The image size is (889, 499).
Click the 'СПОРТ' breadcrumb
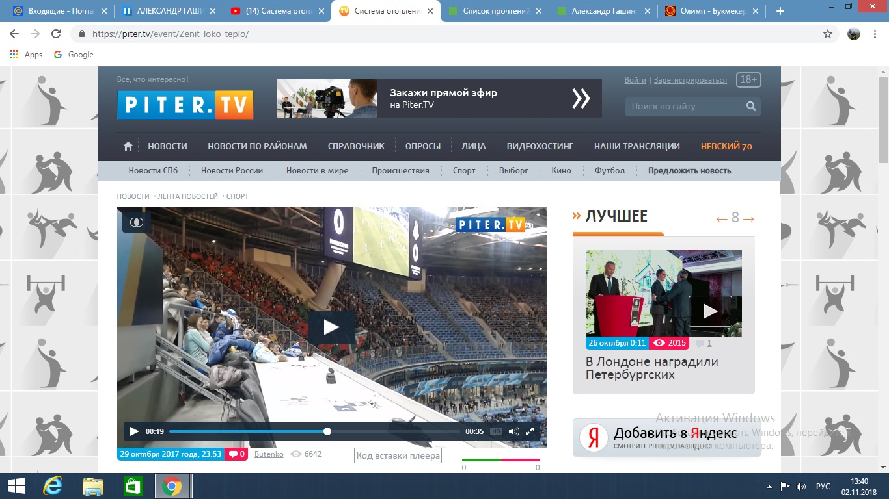(x=238, y=196)
